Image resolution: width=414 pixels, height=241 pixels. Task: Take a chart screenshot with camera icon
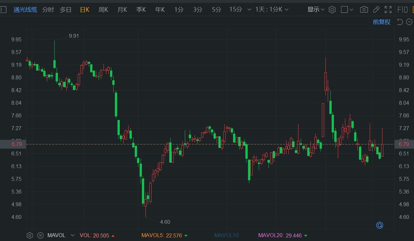364,9
